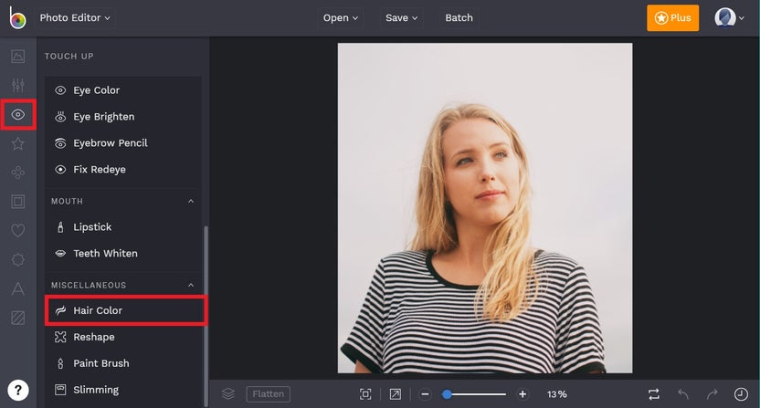This screenshot has height=408, width=760.
Task: Open the Graphics heart sidebar icon
Action: pos(18,231)
